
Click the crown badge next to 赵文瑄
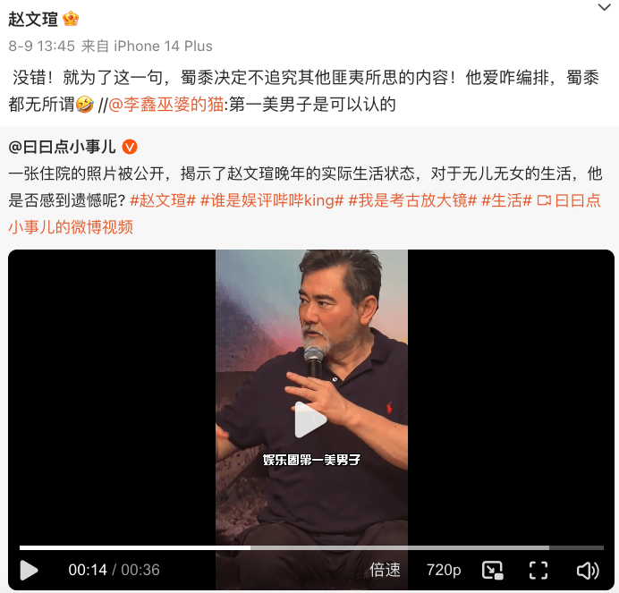[x=71, y=19]
